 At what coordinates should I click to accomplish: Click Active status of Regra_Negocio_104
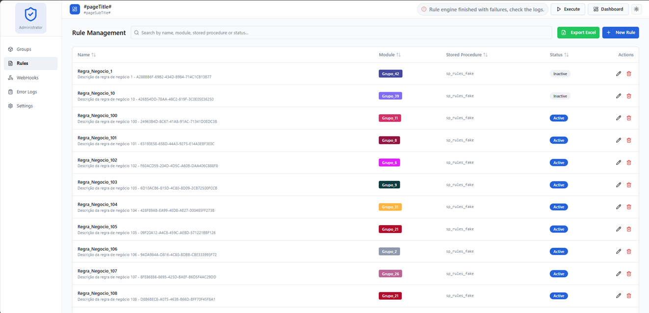tap(559, 207)
